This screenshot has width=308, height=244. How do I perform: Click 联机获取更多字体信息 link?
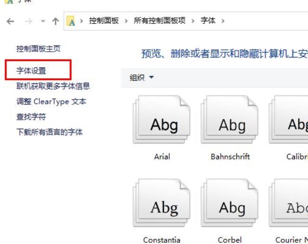pyautogui.click(x=53, y=86)
